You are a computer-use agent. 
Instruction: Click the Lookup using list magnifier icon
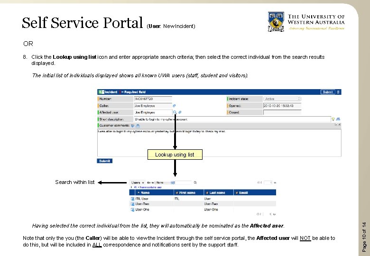pos(175,112)
